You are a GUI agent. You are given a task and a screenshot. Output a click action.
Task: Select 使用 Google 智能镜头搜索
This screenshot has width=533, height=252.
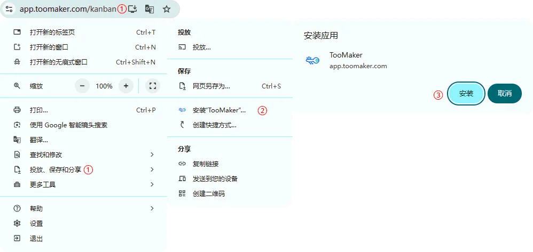[84, 125]
